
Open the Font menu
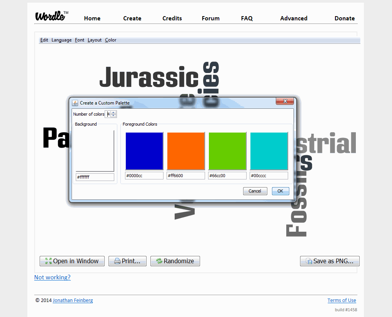(x=80, y=40)
